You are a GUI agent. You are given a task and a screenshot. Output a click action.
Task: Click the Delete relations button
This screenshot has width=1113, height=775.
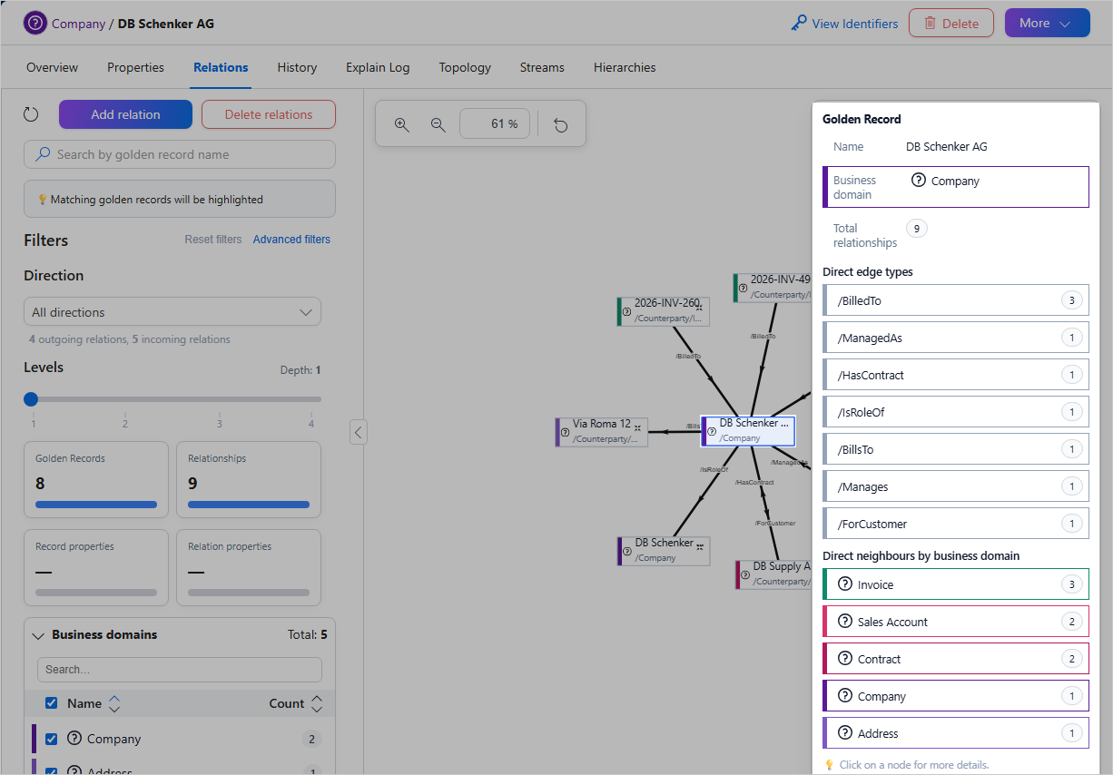point(269,114)
